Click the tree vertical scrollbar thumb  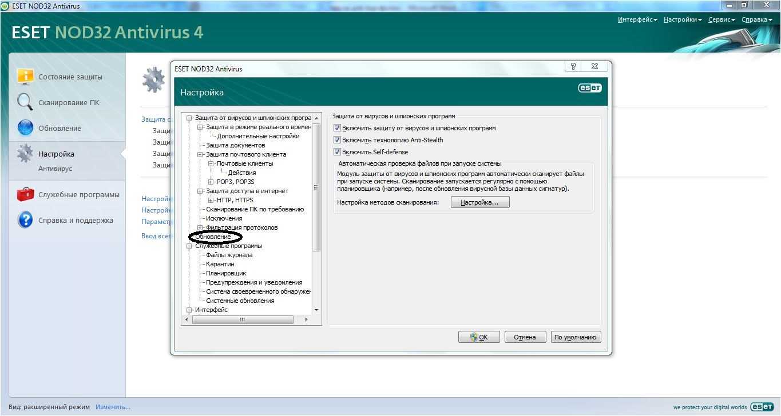click(317, 187)
